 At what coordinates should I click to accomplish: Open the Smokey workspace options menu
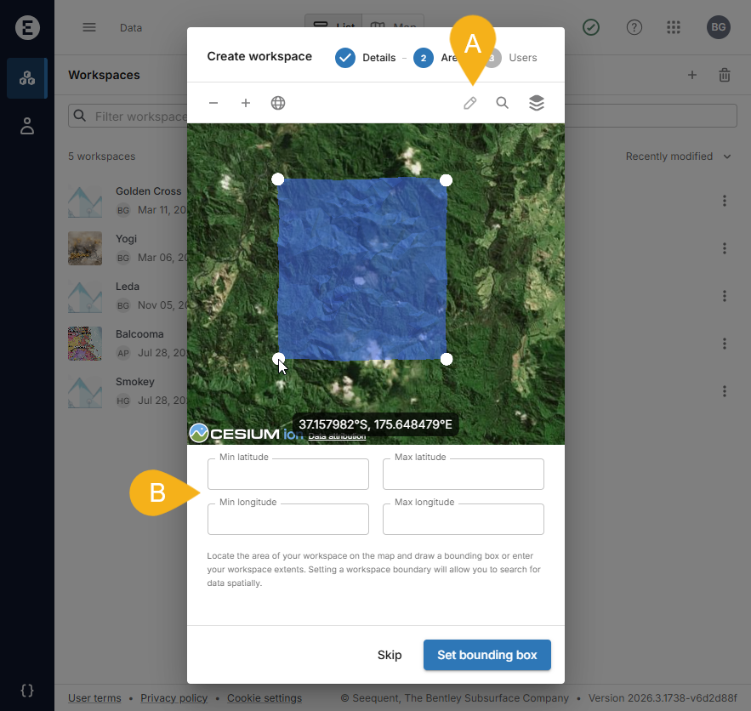725,391
